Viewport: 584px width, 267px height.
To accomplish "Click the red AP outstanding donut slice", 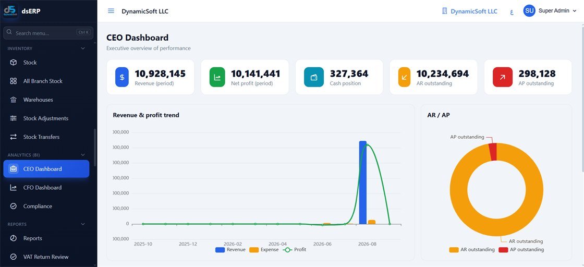I will click(493, 152).
